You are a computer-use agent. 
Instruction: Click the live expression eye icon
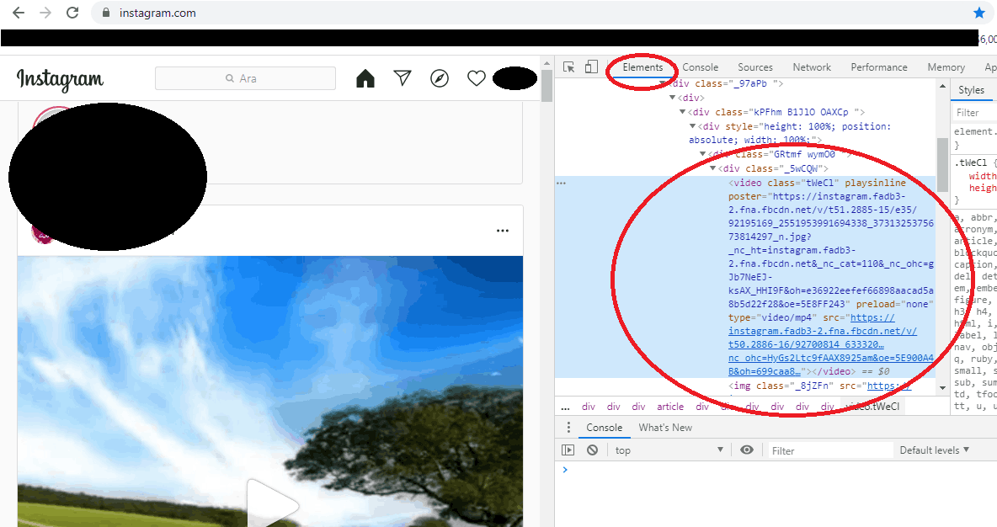[746, 450]
